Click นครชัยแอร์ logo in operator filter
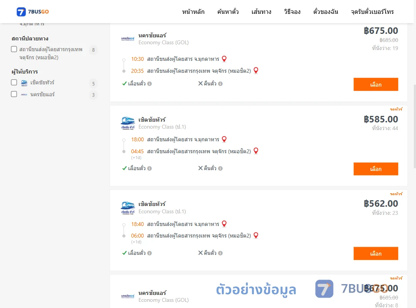 24,94
